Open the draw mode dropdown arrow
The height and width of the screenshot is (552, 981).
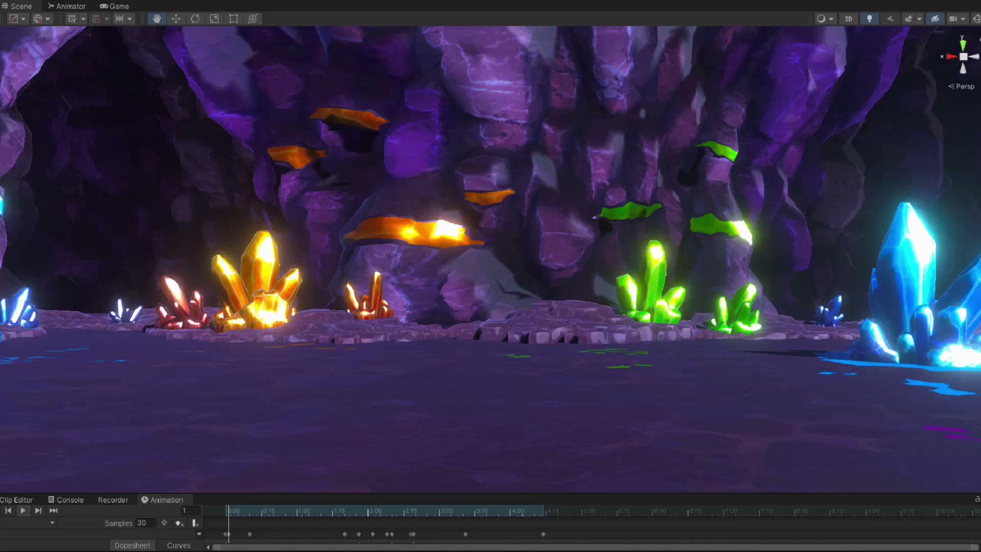tap(831, 19)
